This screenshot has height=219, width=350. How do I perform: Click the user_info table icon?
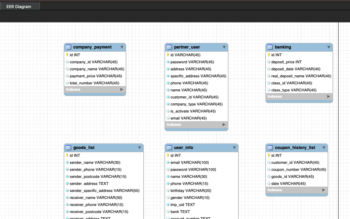pos(170,148)
